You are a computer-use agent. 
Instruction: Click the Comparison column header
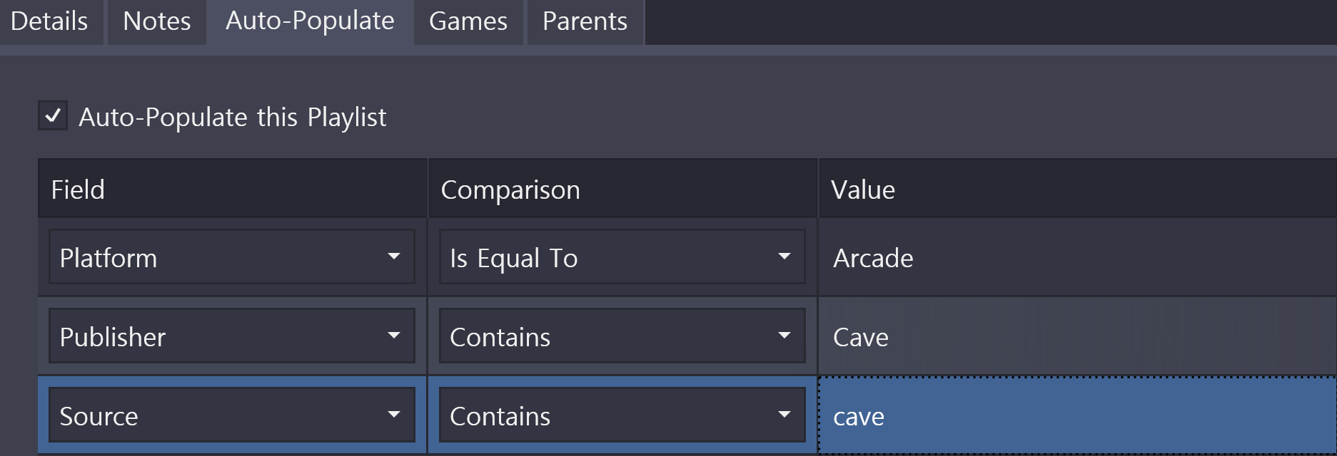[621, 190]
